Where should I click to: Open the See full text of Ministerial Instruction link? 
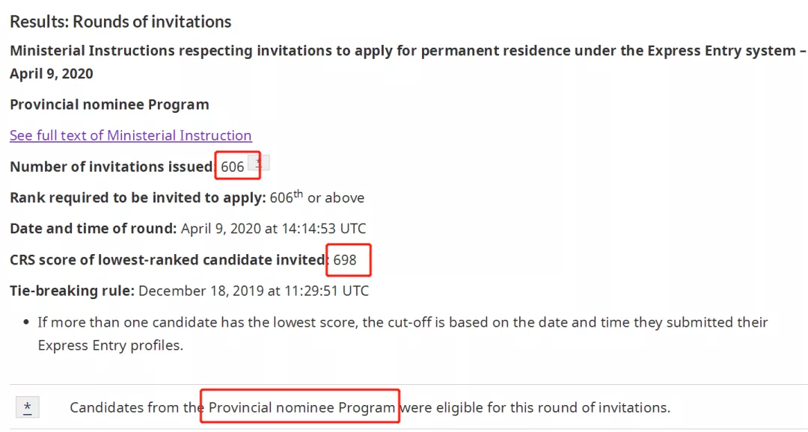[x=130, y=135]
